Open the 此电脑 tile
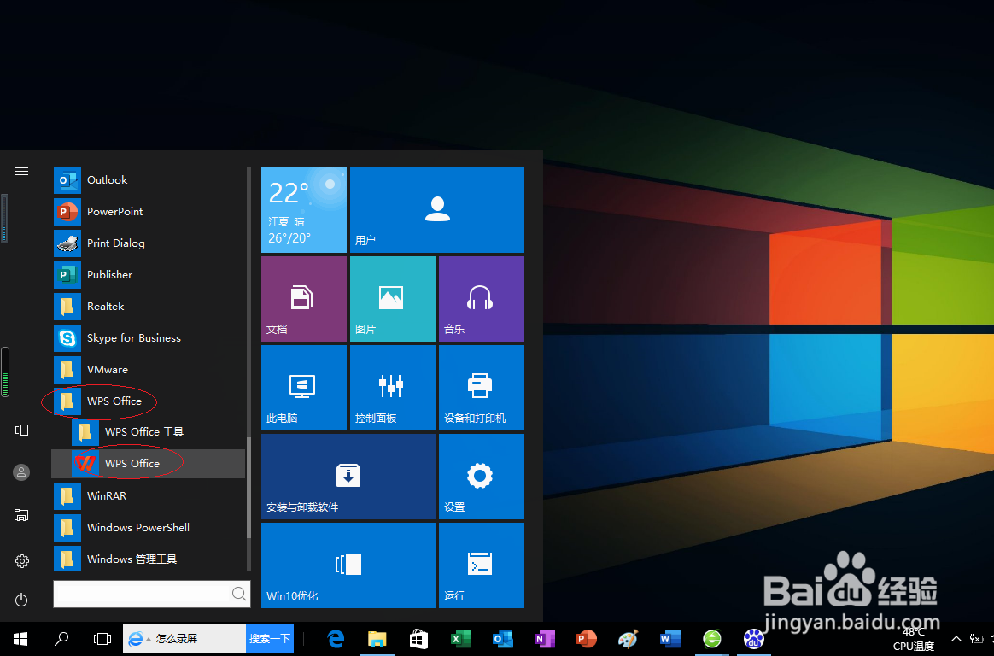Image resolution: width=994 pixels, height=656 pixels. point(304,388)
